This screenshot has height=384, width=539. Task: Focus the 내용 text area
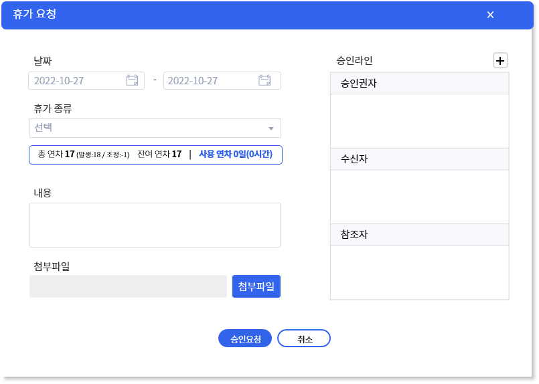[x=155, y=225]
